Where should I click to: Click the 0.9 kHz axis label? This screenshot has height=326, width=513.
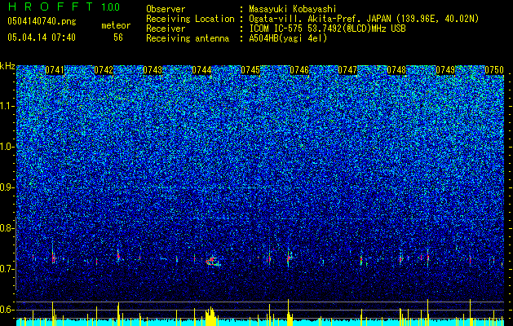7,187
